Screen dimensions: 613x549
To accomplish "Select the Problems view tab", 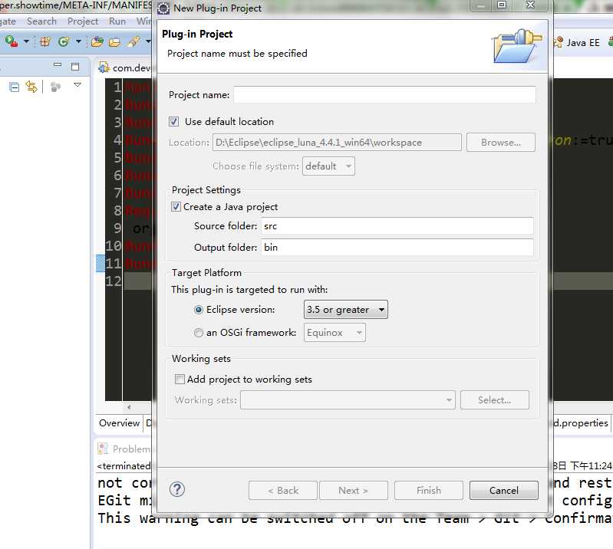I will coord(124,449).
